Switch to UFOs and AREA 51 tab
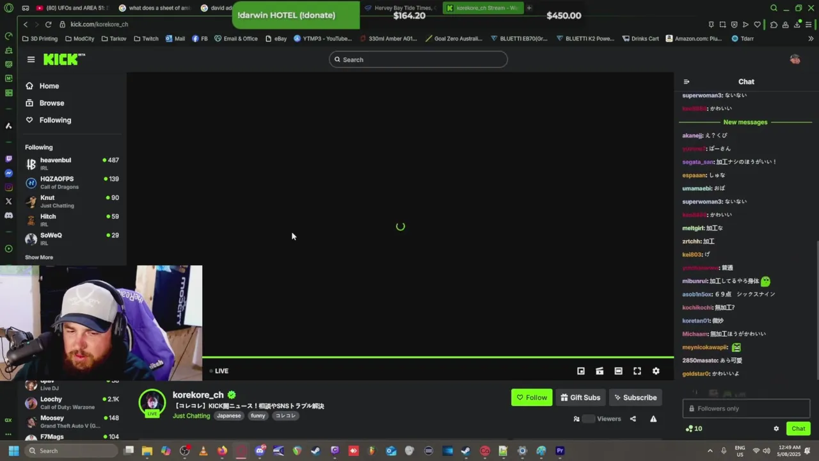The width and height of the screenshot is (819, 461). (x=72, y=8)
